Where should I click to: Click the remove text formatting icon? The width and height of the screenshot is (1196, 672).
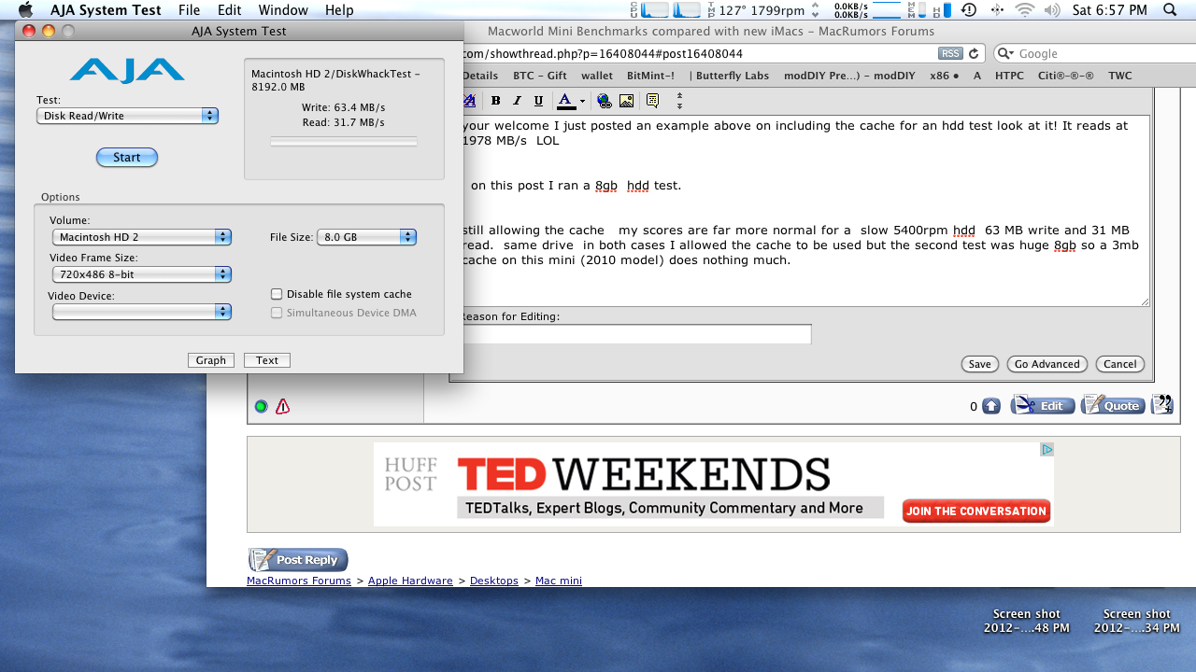[470, 101]
